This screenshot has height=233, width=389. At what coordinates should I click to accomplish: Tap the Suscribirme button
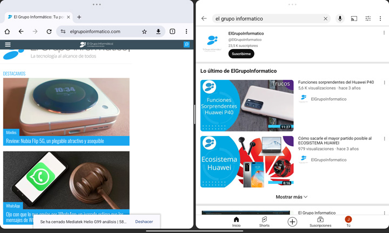pyautogui.click(x=241, y=54)
